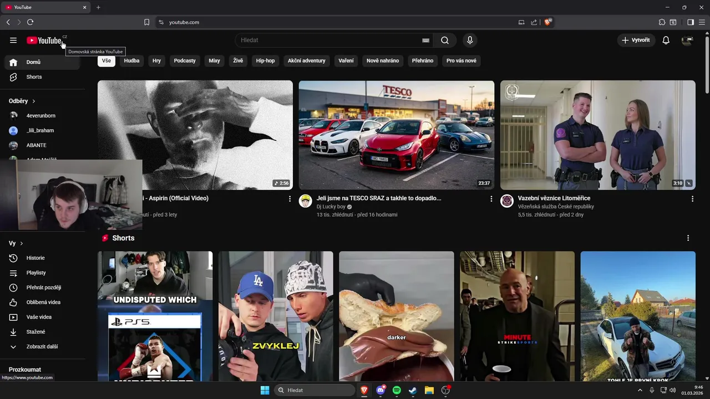Show hidden system tray icons
This screenshot has height=399, width=710.
[x=640, y=390]
